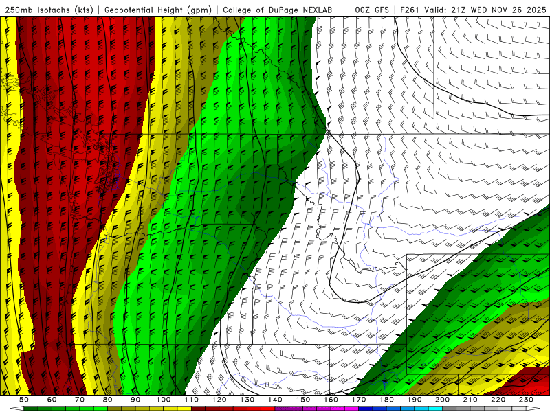Click the 110 knot legend label

(192, 400)
